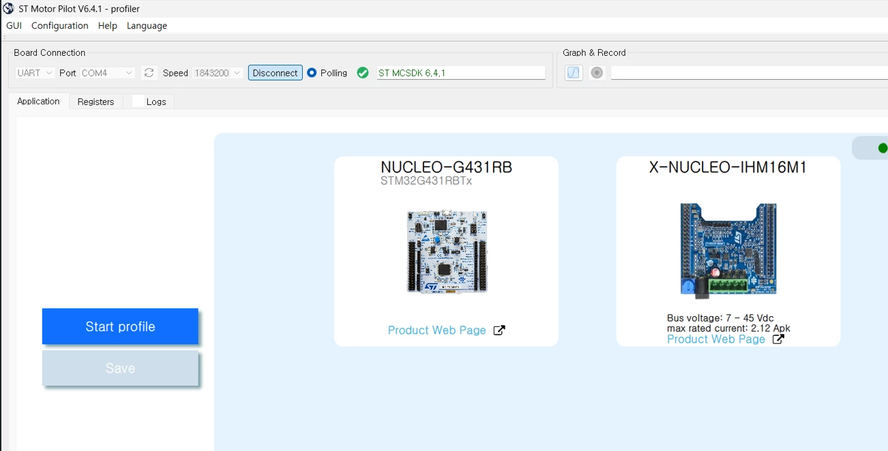Open the 1843200 speed dropdown

click(217, 73)
